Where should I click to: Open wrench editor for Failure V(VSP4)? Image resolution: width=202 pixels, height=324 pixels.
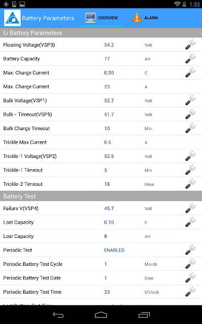[x=190, y=208]
